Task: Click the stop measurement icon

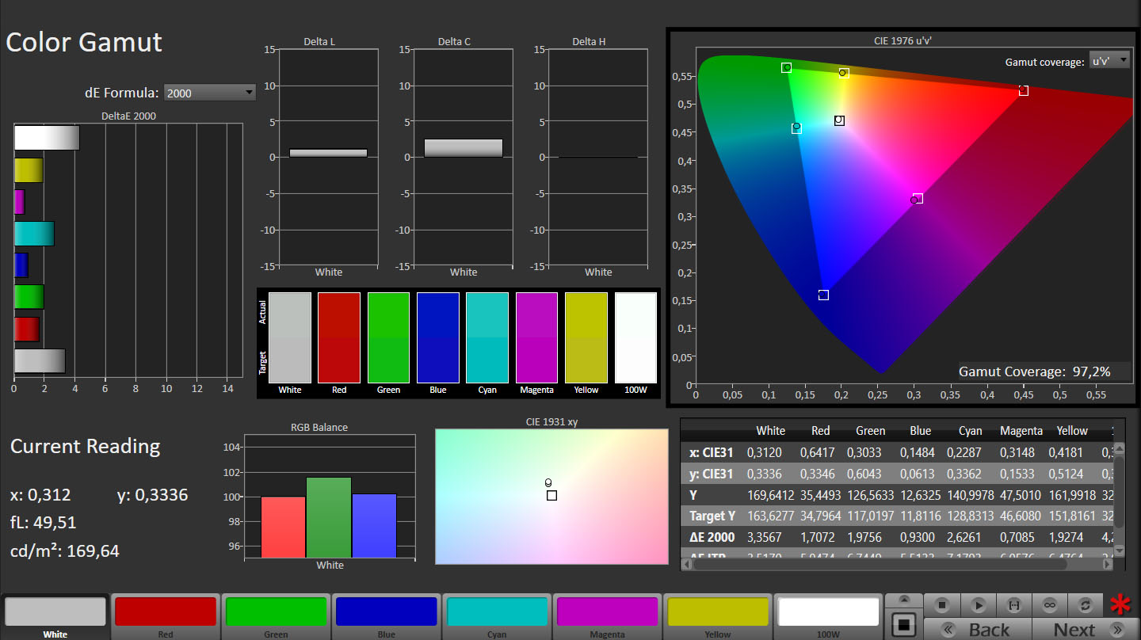Action: pyautogui.click(x=942, y=605)
